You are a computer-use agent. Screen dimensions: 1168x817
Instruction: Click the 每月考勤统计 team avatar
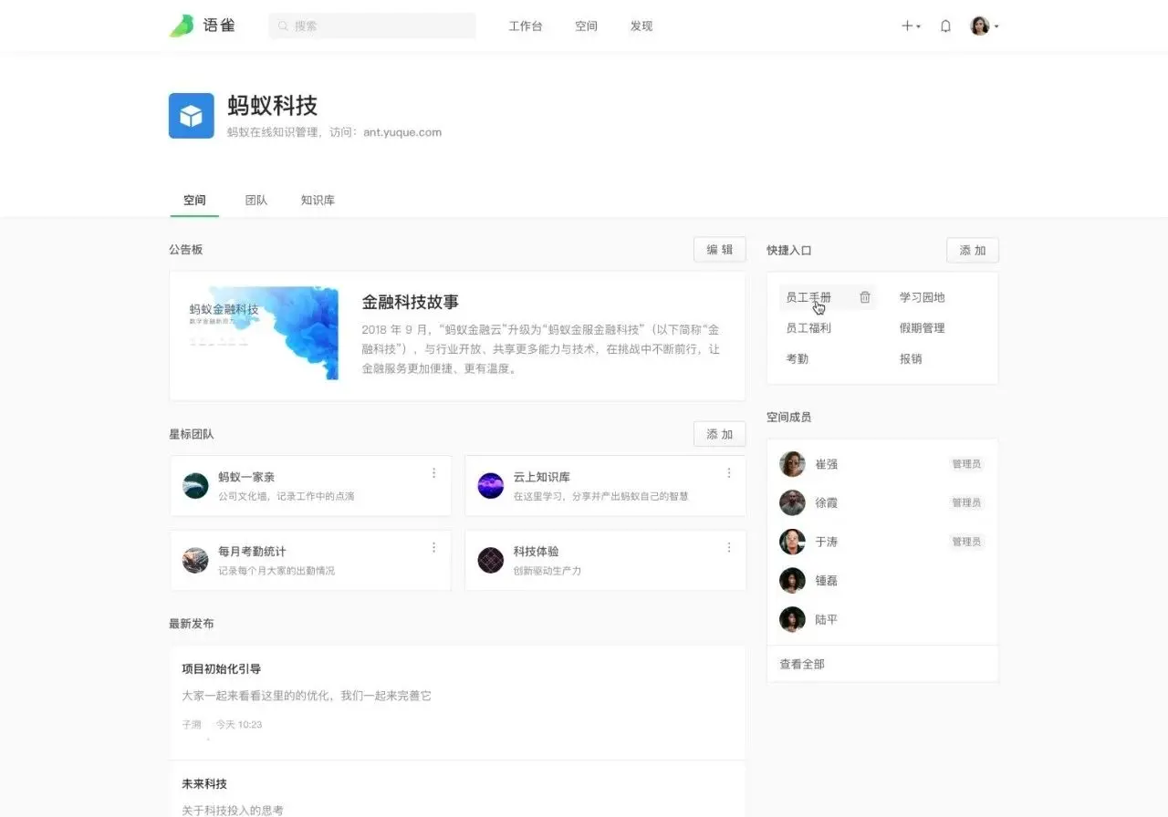pyautogui.click(x=195, y=561)
